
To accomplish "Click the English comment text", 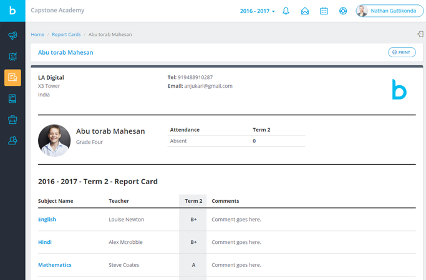I will (x=236, y=219).
